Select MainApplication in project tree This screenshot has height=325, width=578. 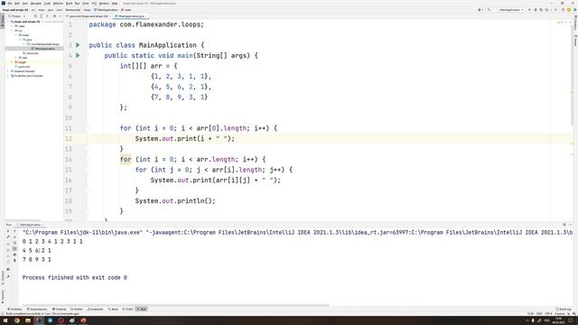[x=45, y=49]
